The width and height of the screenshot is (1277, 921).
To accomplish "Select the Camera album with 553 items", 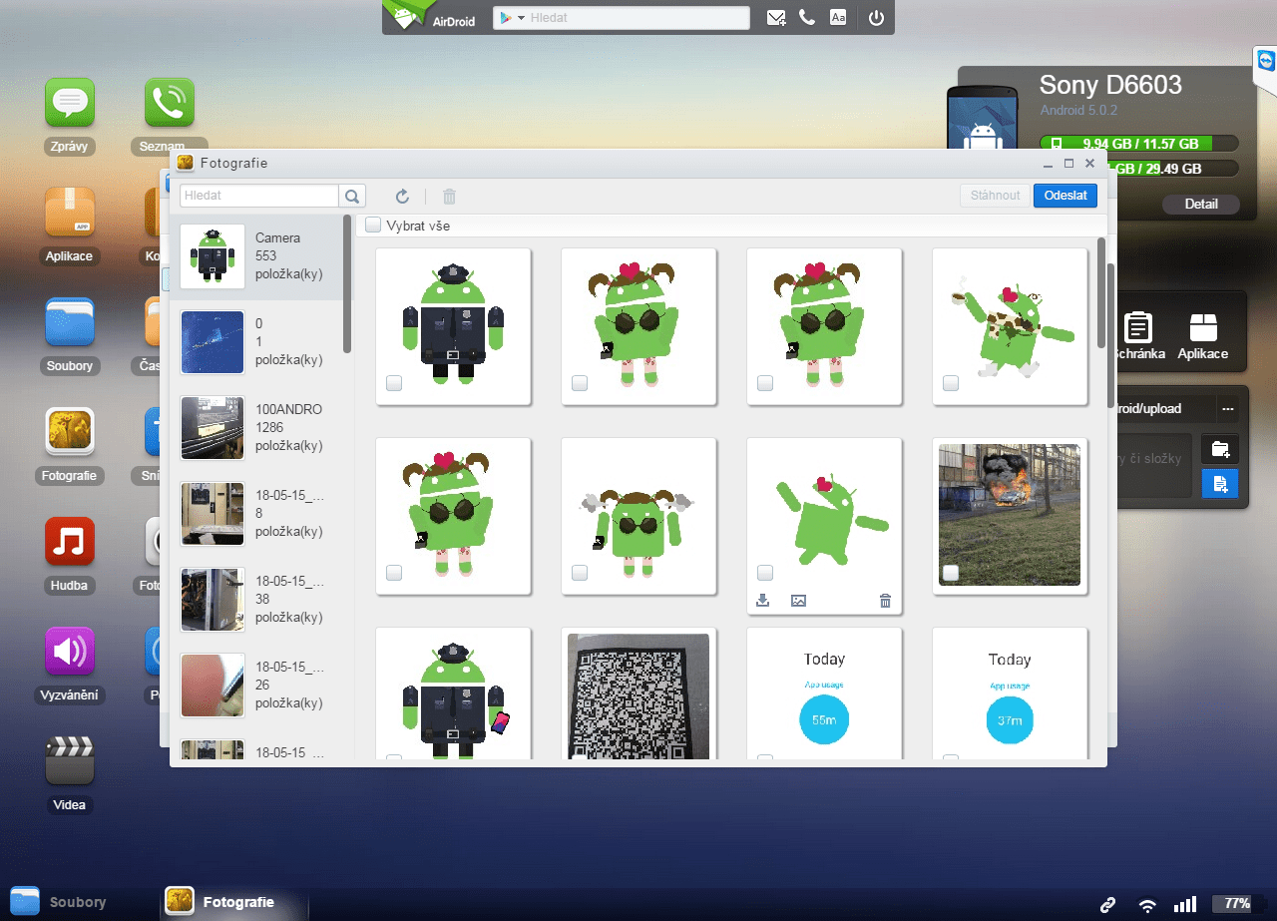I will 256,256.
